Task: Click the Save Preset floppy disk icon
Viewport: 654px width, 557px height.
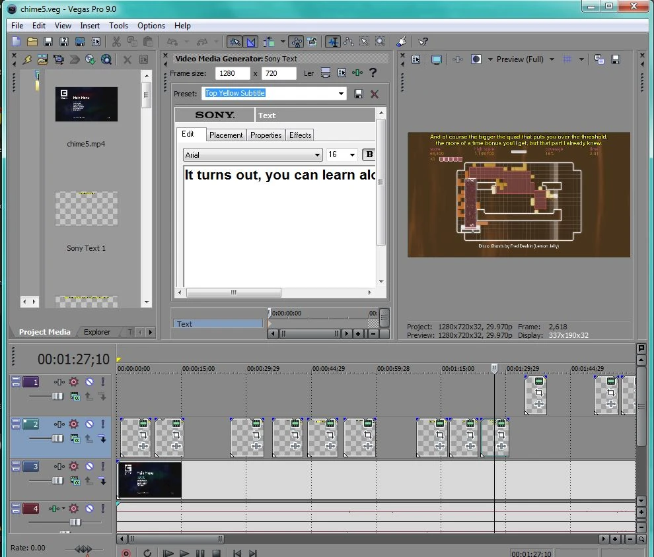Action: click(359, 94)
